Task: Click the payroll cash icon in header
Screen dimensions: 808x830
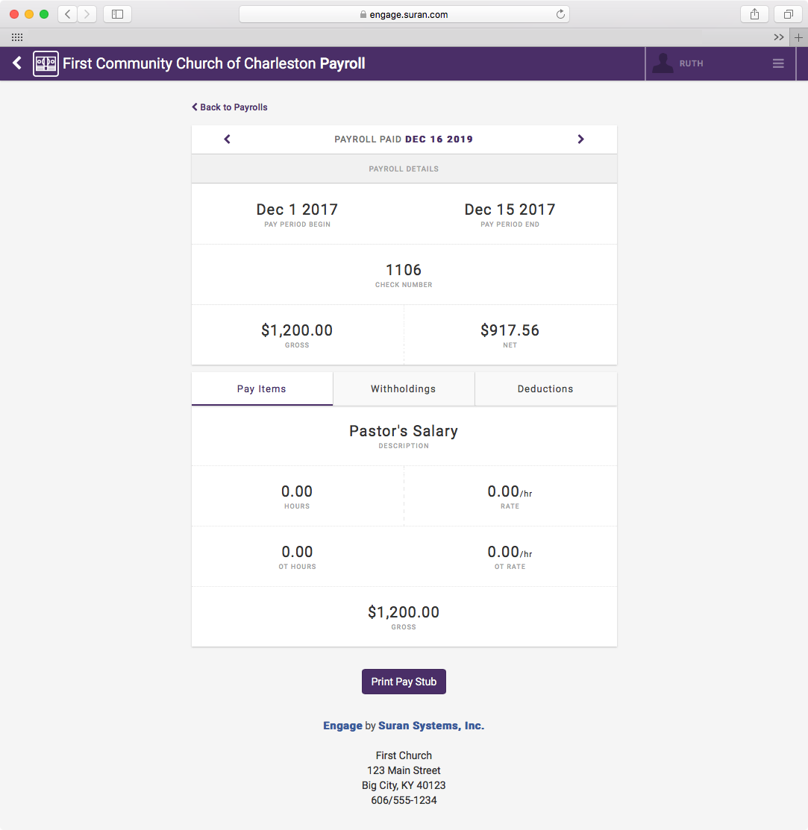Action: click(x=46, y=63)
